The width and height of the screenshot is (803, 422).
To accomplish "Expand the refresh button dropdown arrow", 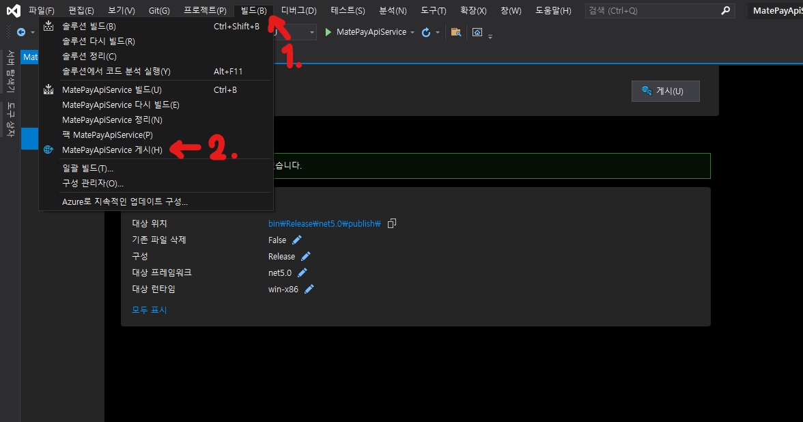I will (438, 32).
